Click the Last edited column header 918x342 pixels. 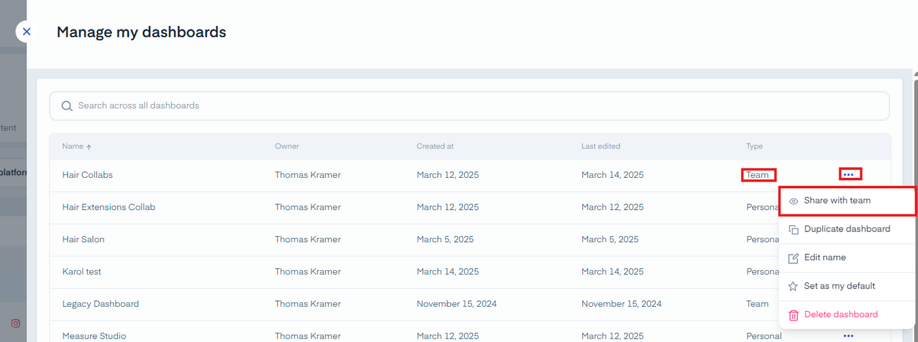[601, 146]
